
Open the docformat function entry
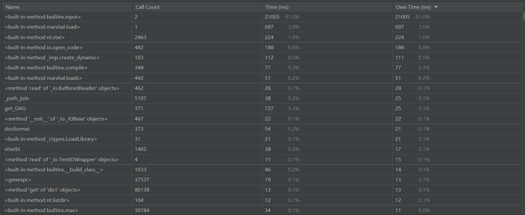click(x=262, y=129)
